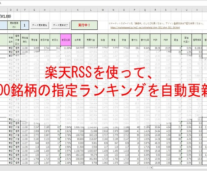Select the 前日終値 header cell
The image size is (207, 171).
tap(45, 40)
